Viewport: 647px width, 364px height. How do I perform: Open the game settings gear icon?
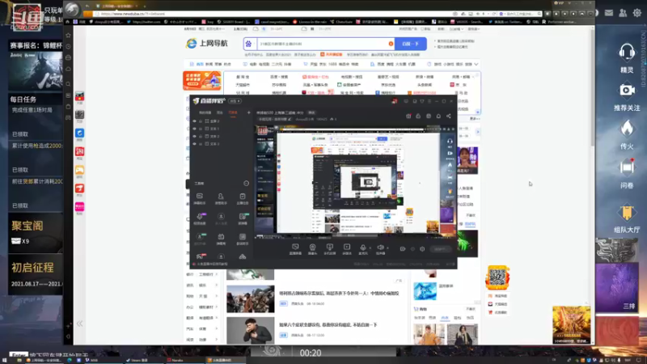[x=637, y=13]
